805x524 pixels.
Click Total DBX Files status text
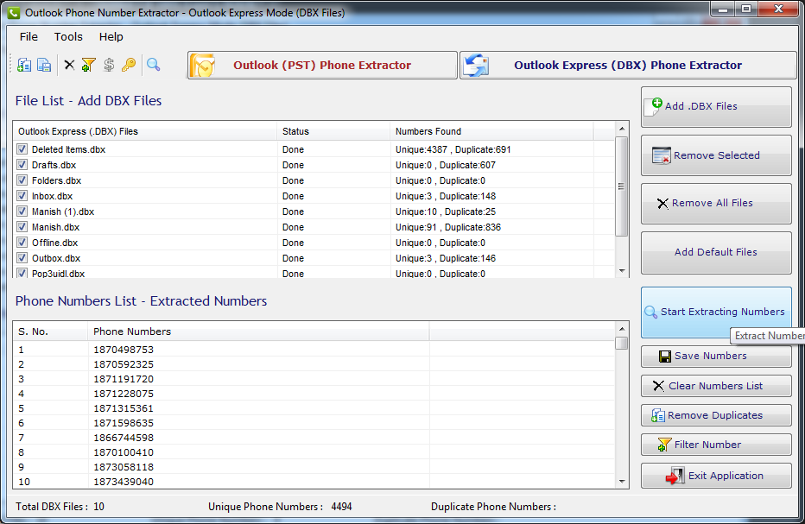click(60, 507)
